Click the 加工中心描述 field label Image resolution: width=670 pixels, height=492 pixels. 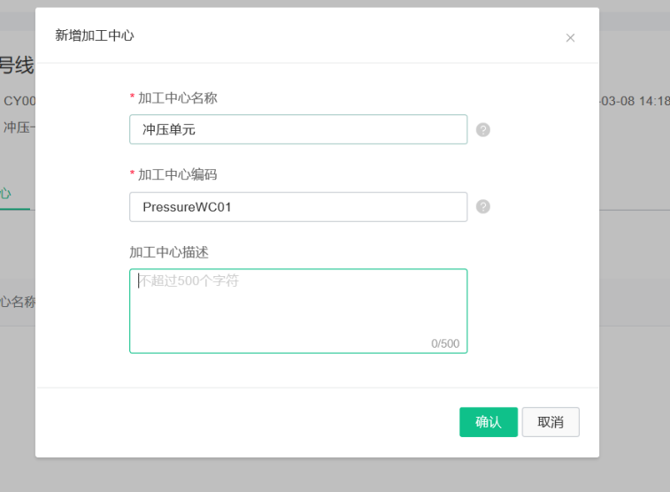click(x=169, y=252)
